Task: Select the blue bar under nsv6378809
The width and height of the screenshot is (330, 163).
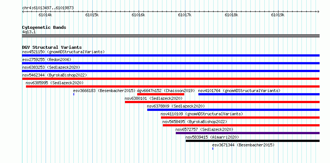Action: [233, 110]
